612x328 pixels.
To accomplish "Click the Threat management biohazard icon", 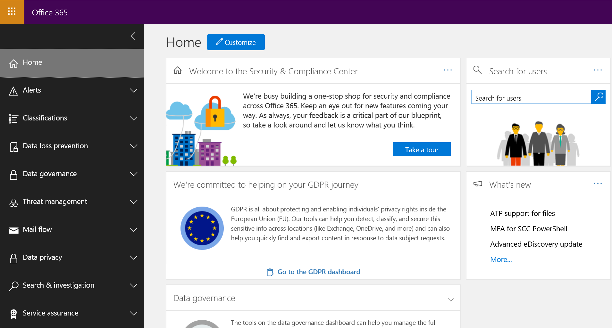I will point(13,203).
